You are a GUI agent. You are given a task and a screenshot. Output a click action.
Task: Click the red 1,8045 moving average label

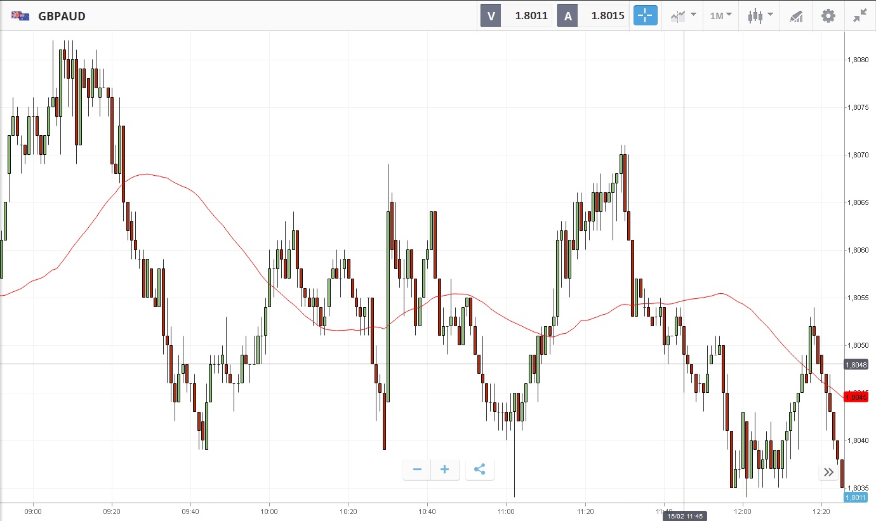point(856,397)
